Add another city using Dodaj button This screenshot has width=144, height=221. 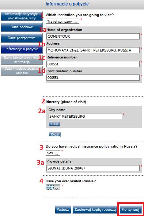(x=54, y=134)
